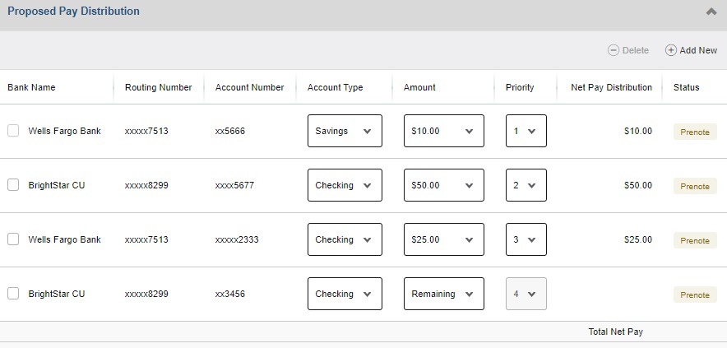727x348 pixels.
Task: Open the Remaining amount dropdown
Action: tap(443, 294)
